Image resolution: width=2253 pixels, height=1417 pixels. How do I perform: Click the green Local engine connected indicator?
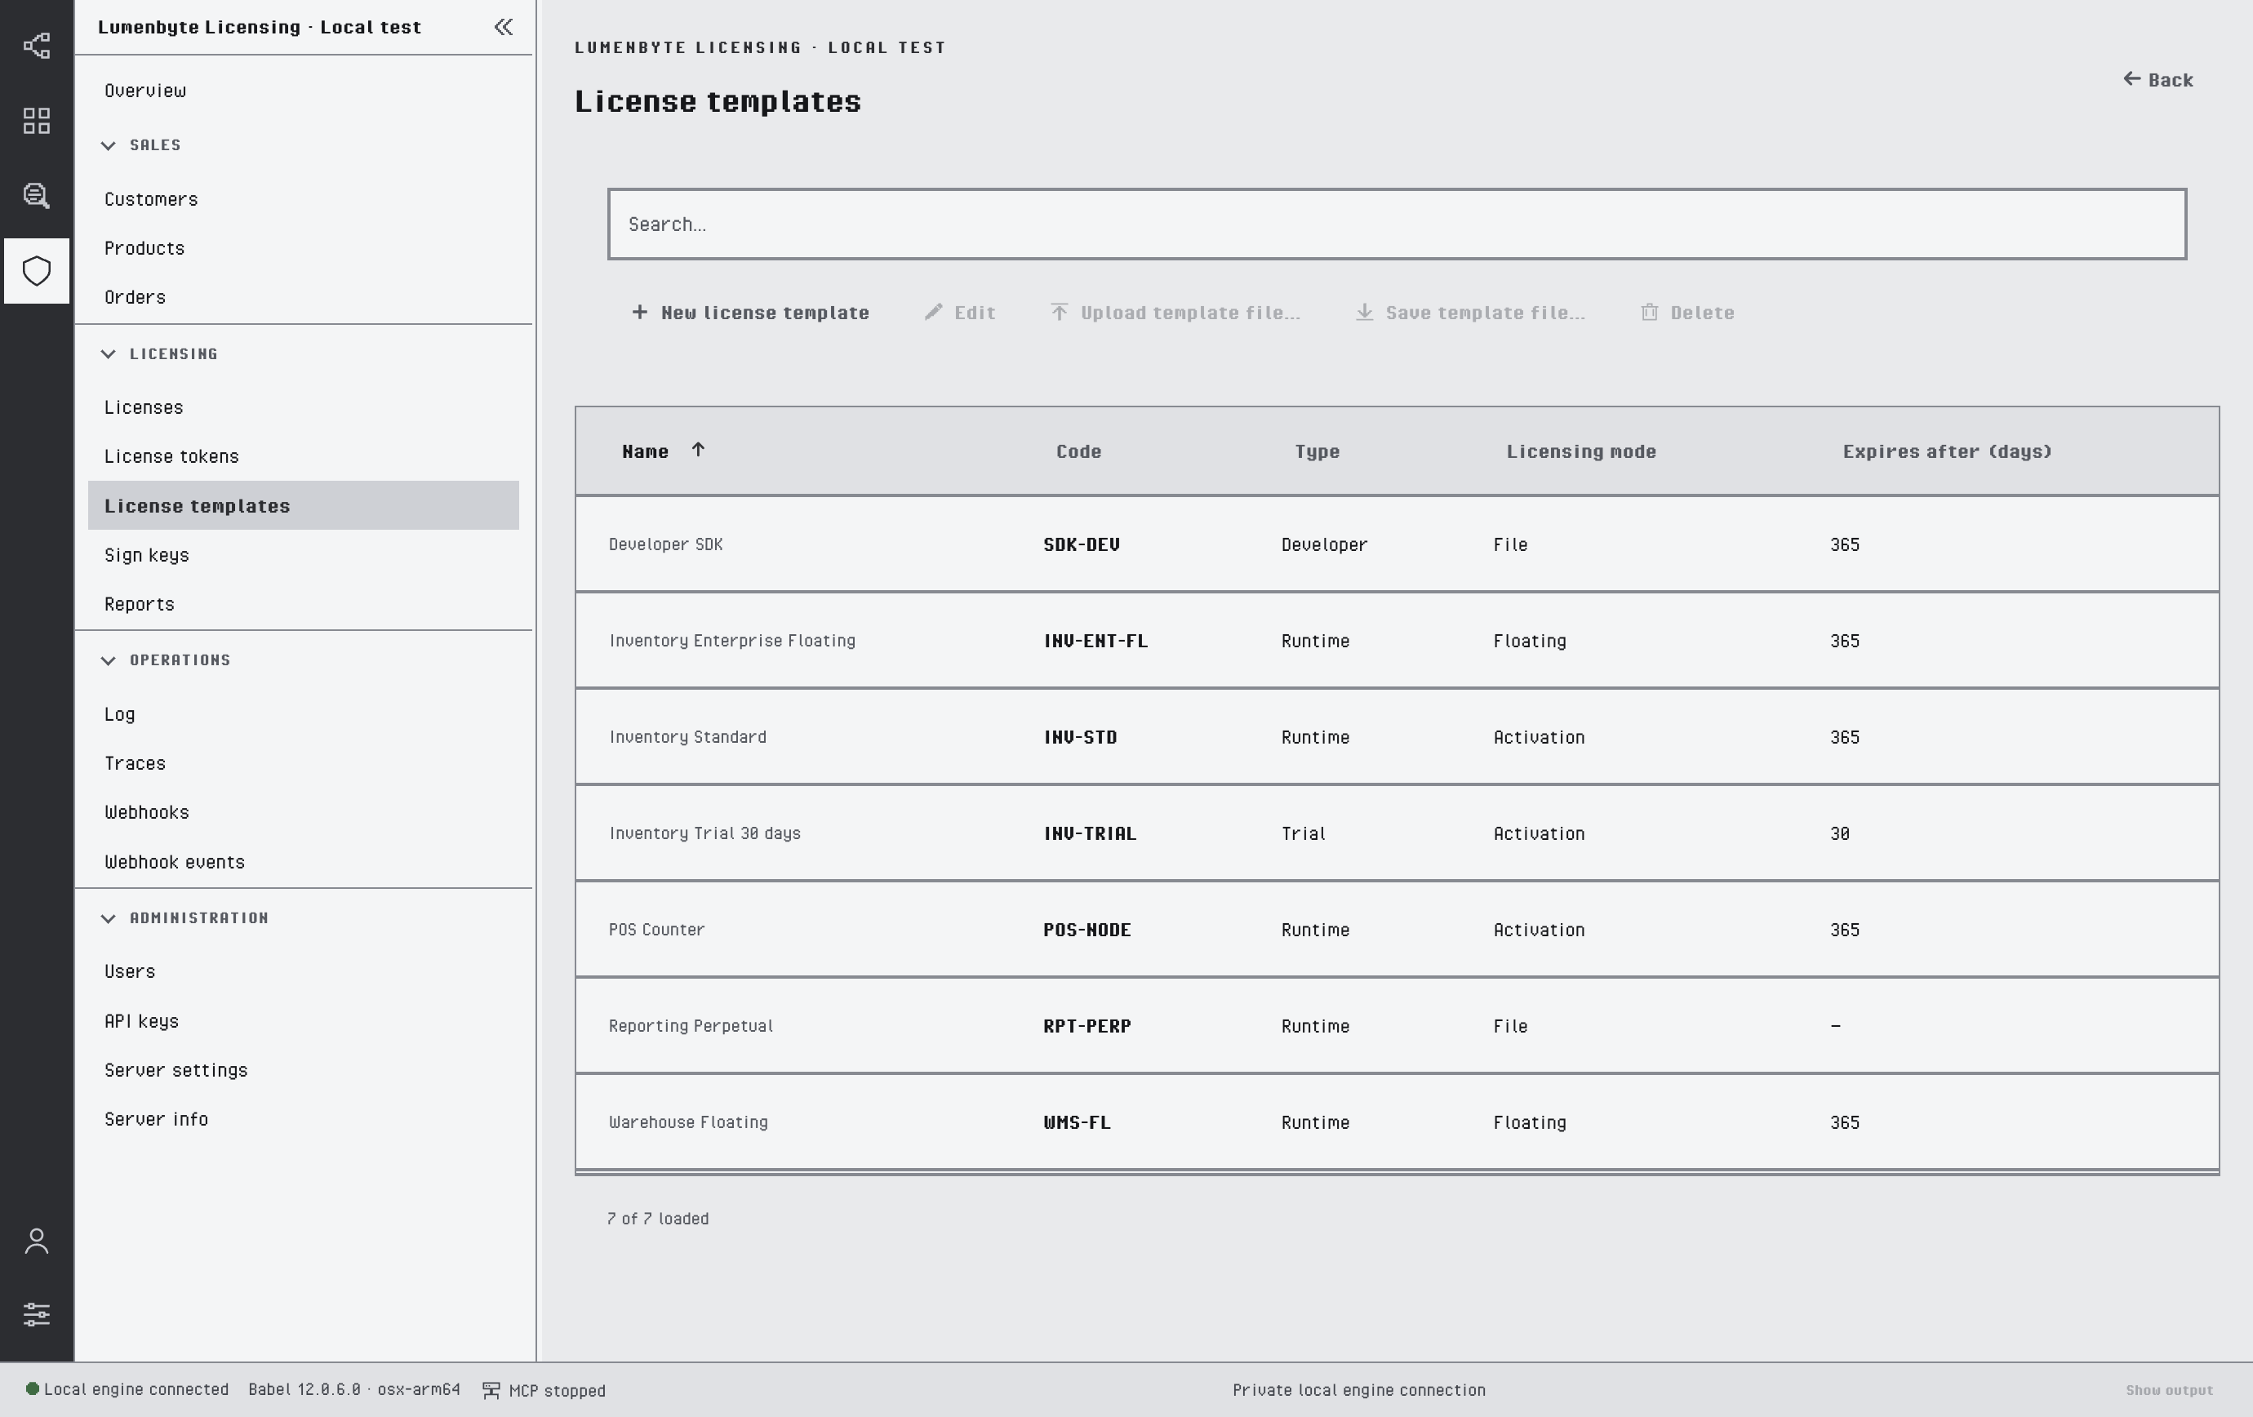tap(32, 1389)
